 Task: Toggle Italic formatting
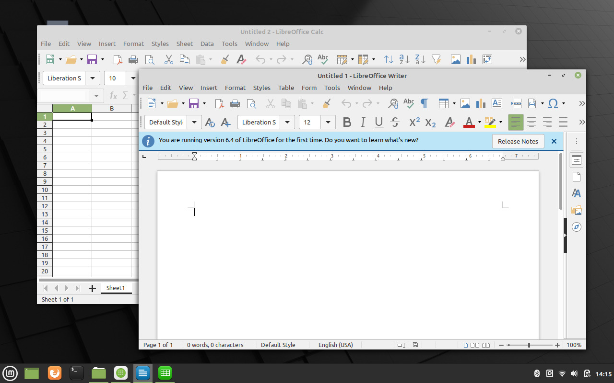coord(363,123)
